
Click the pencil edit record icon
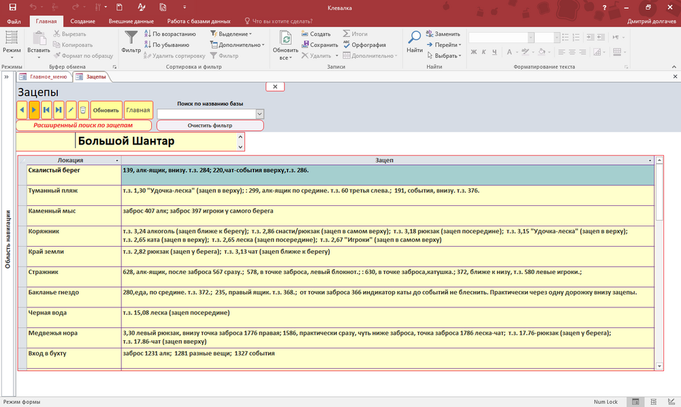(71, 110)
